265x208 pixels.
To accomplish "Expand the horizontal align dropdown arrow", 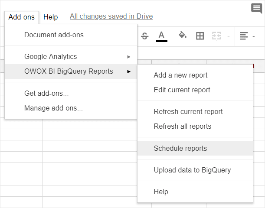I will 254,36.
